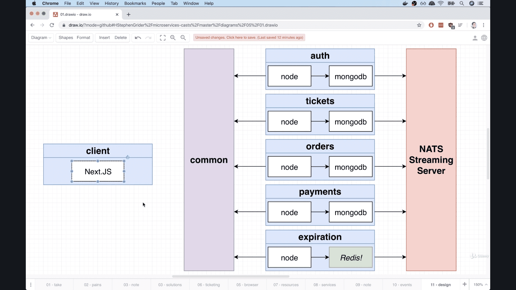This screenshot has width=516, height=290.
Task: Click the horizontal canvas scrollbar
Action: click(x=231, y=276)
